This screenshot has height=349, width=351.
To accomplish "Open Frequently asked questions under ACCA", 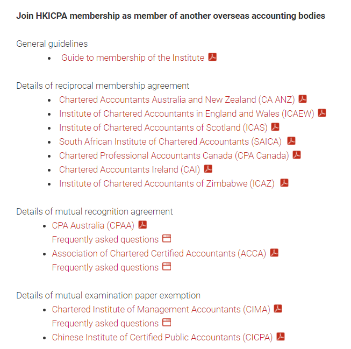I will pos(105,267).
